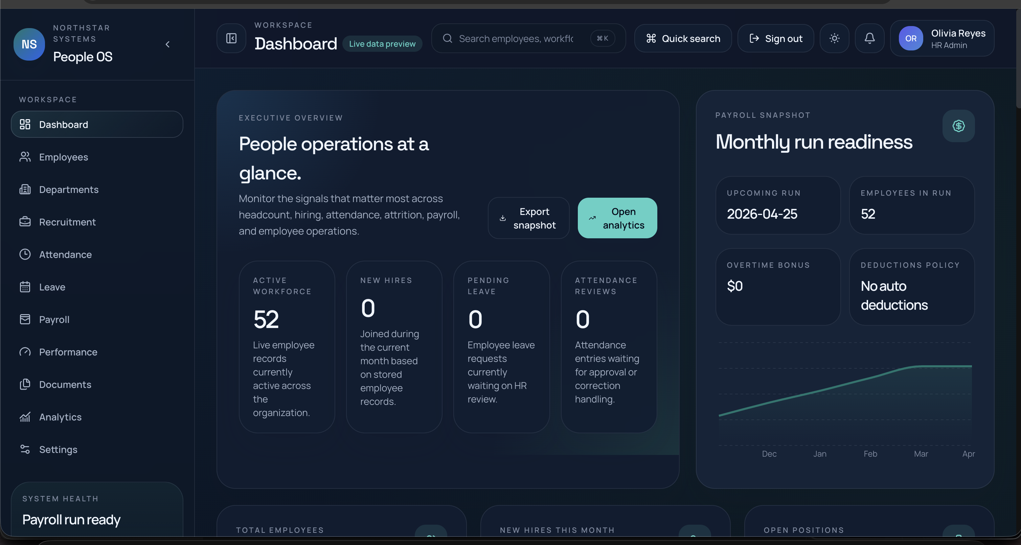Open Olivia Reyes profile menu
The width and height of the screenshot is (1021, 545).
click(x=942, y=38)
